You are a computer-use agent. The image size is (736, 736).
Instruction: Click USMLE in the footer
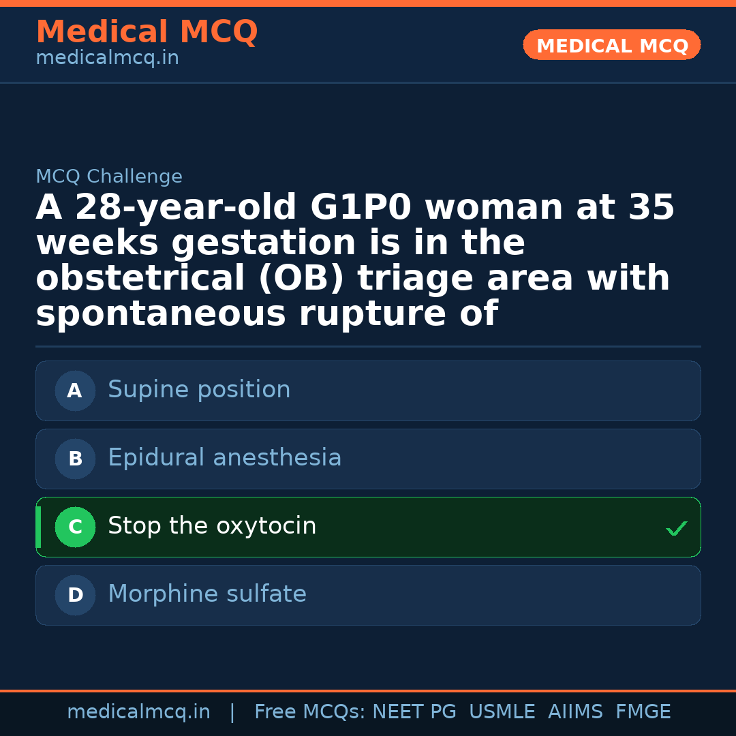pyautogui.click(x=502, y=712)
